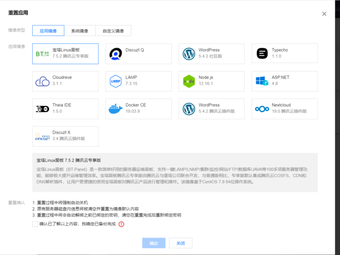Click the red warning icon beside confirmation
The height and width of the screenshot is (255, 340).
[x=122, y=224]
